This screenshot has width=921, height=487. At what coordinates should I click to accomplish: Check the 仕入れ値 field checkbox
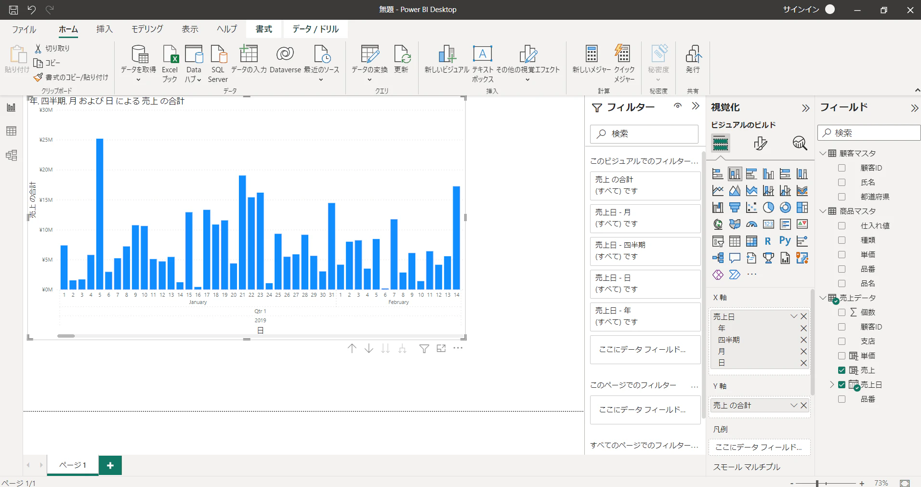point(842,226)
